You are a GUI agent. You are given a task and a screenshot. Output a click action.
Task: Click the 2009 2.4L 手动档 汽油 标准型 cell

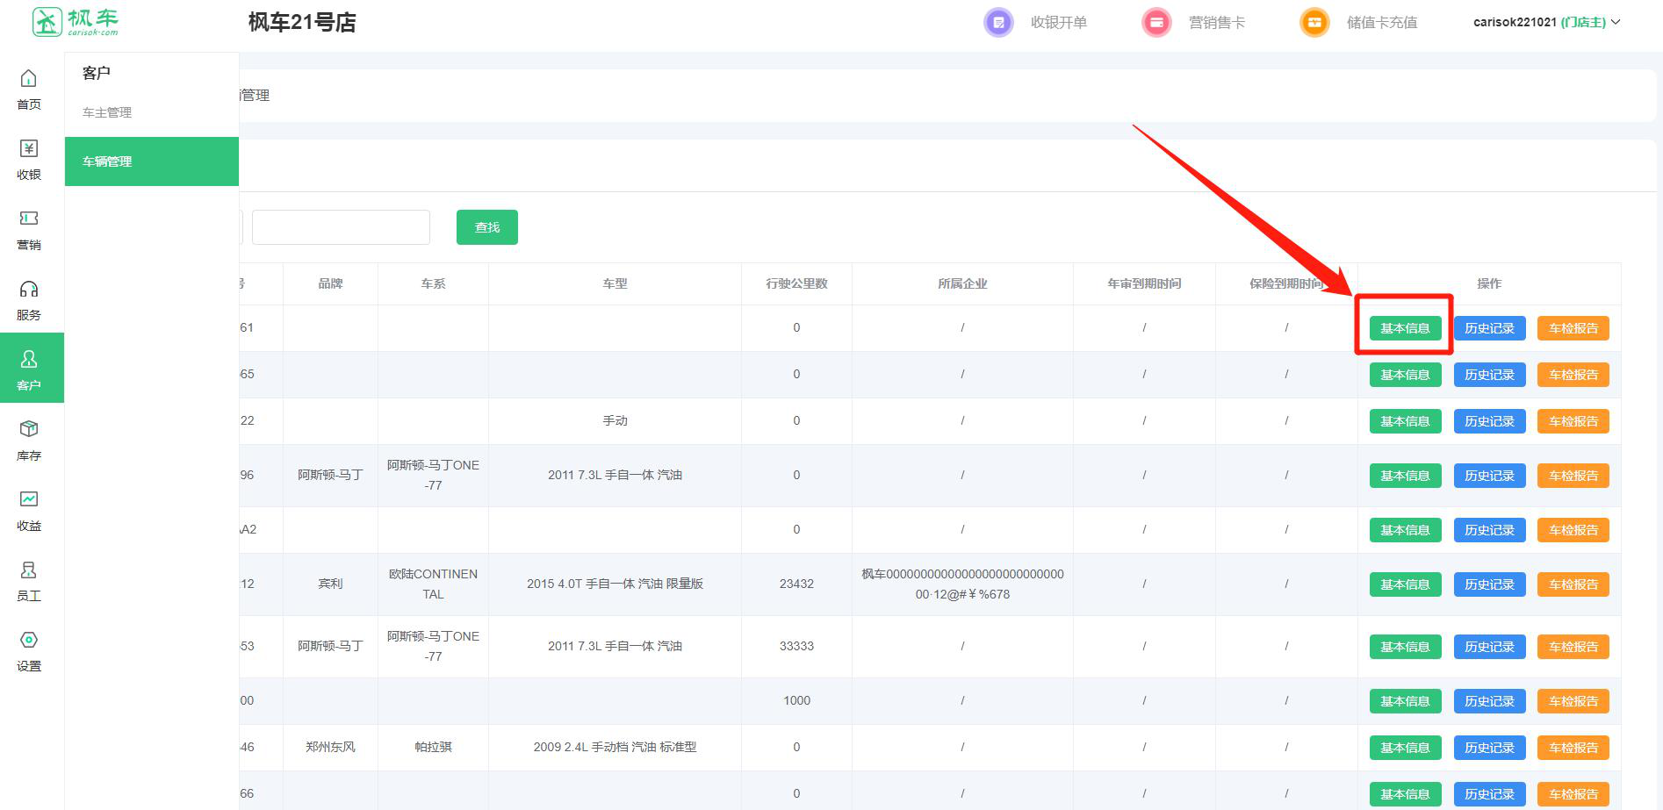tap(615, 747)
